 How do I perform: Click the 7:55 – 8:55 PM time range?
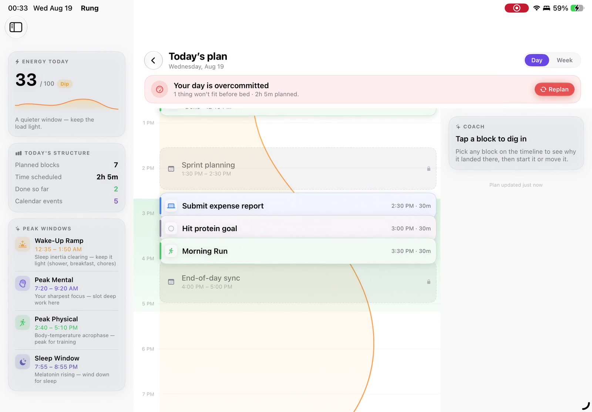(x=56, y=367)
